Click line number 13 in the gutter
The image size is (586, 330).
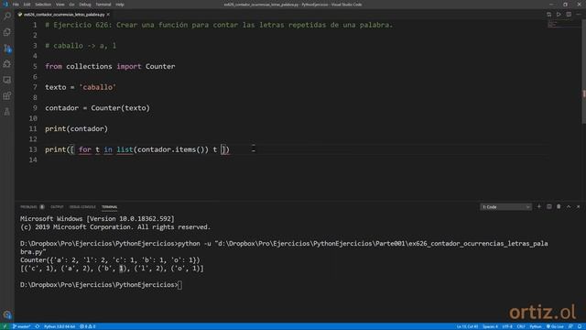click(33, 149)
